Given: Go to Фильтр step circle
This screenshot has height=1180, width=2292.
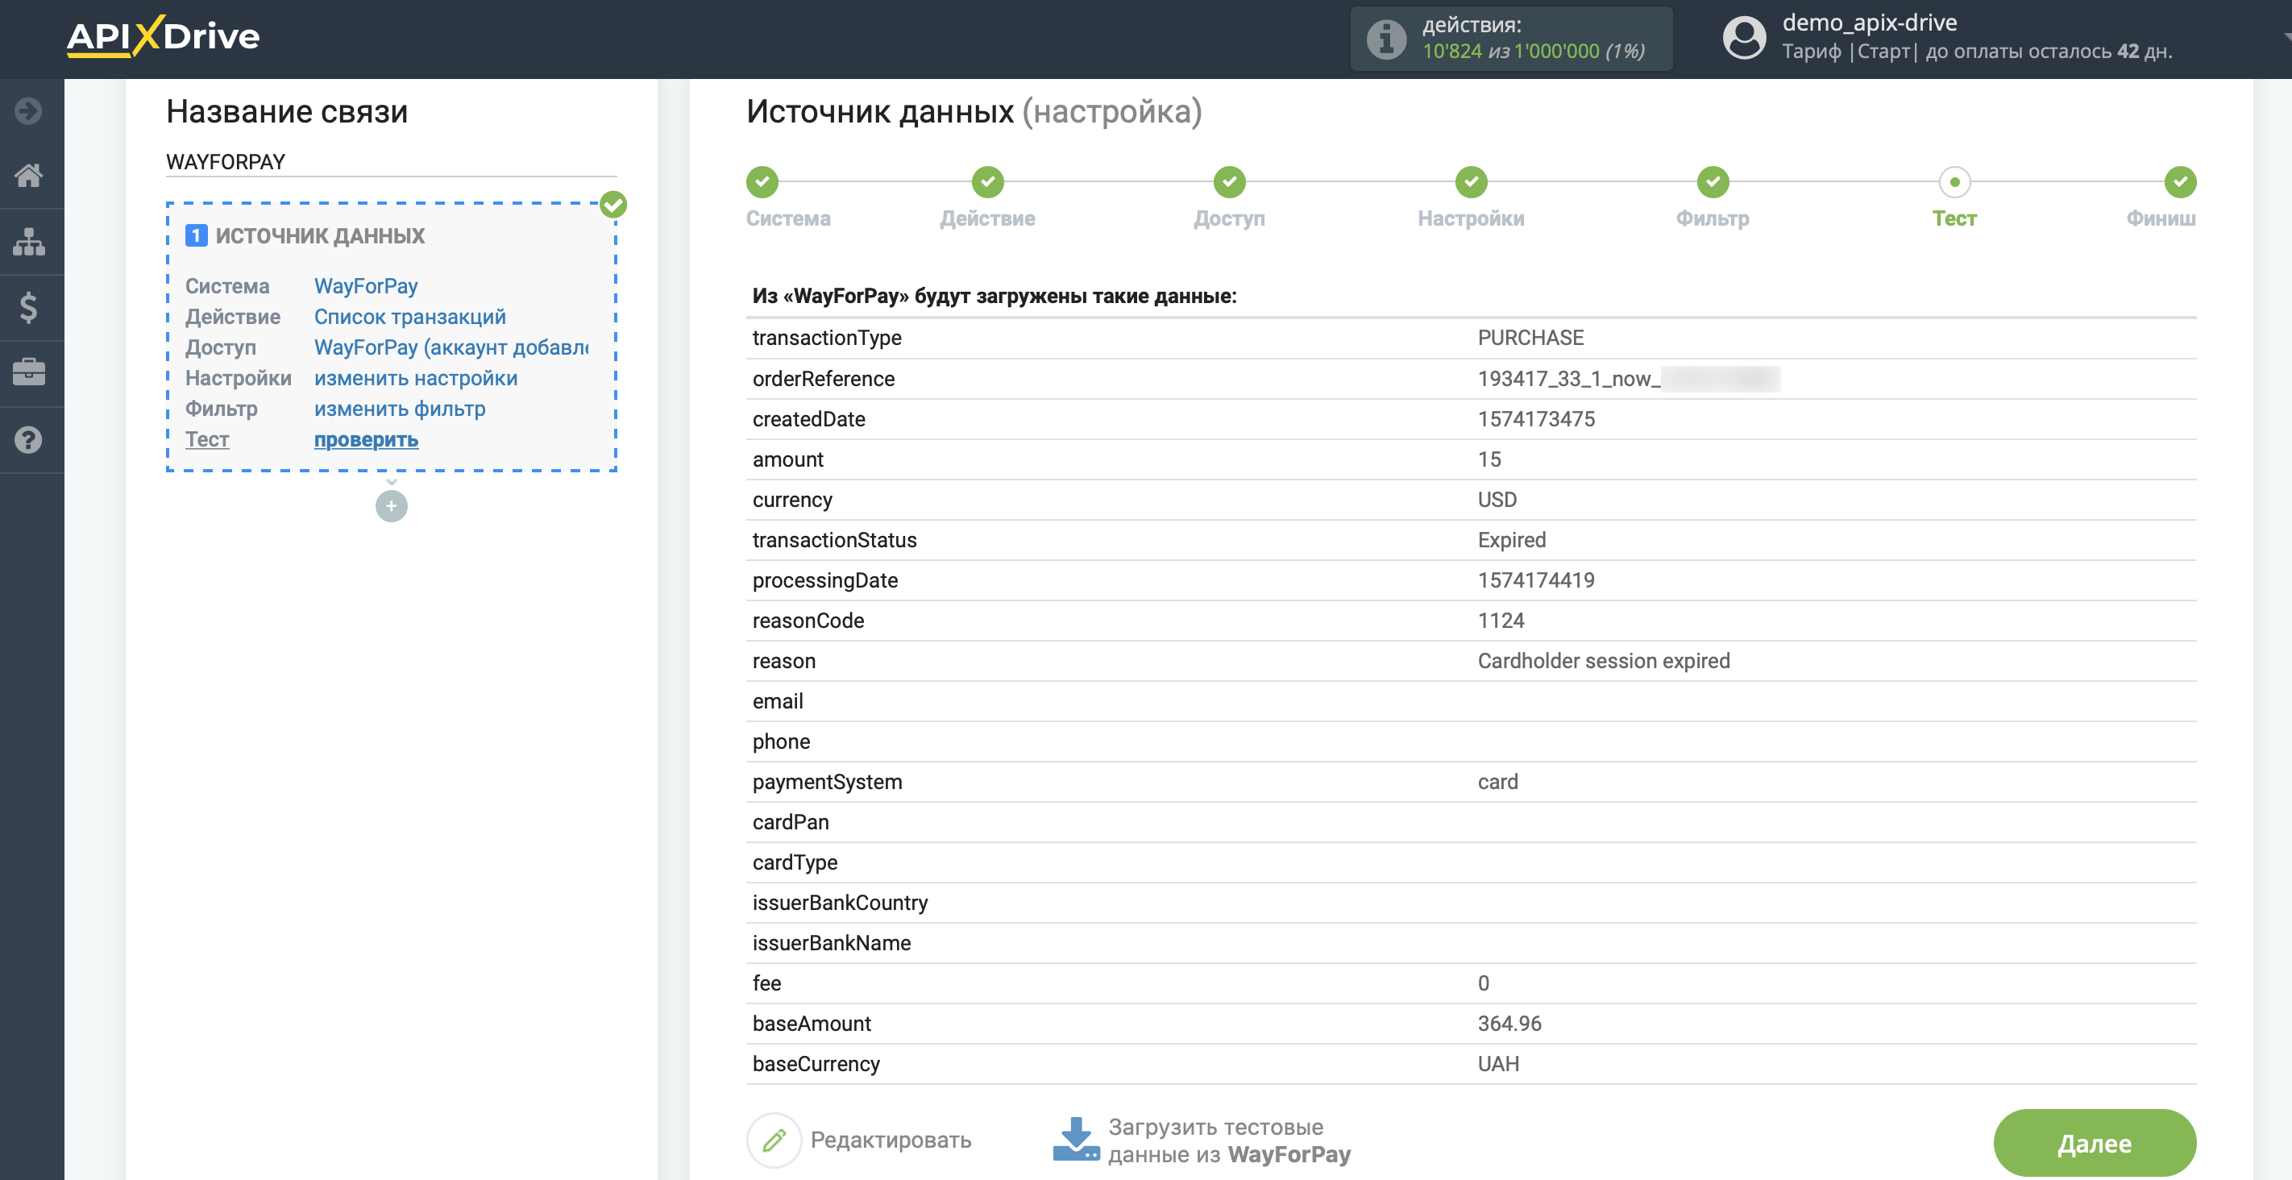Looking at the screenshot, I should (x=1713, y=181).
